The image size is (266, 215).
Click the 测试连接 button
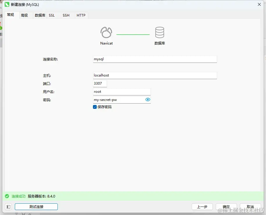click(36, 207)
